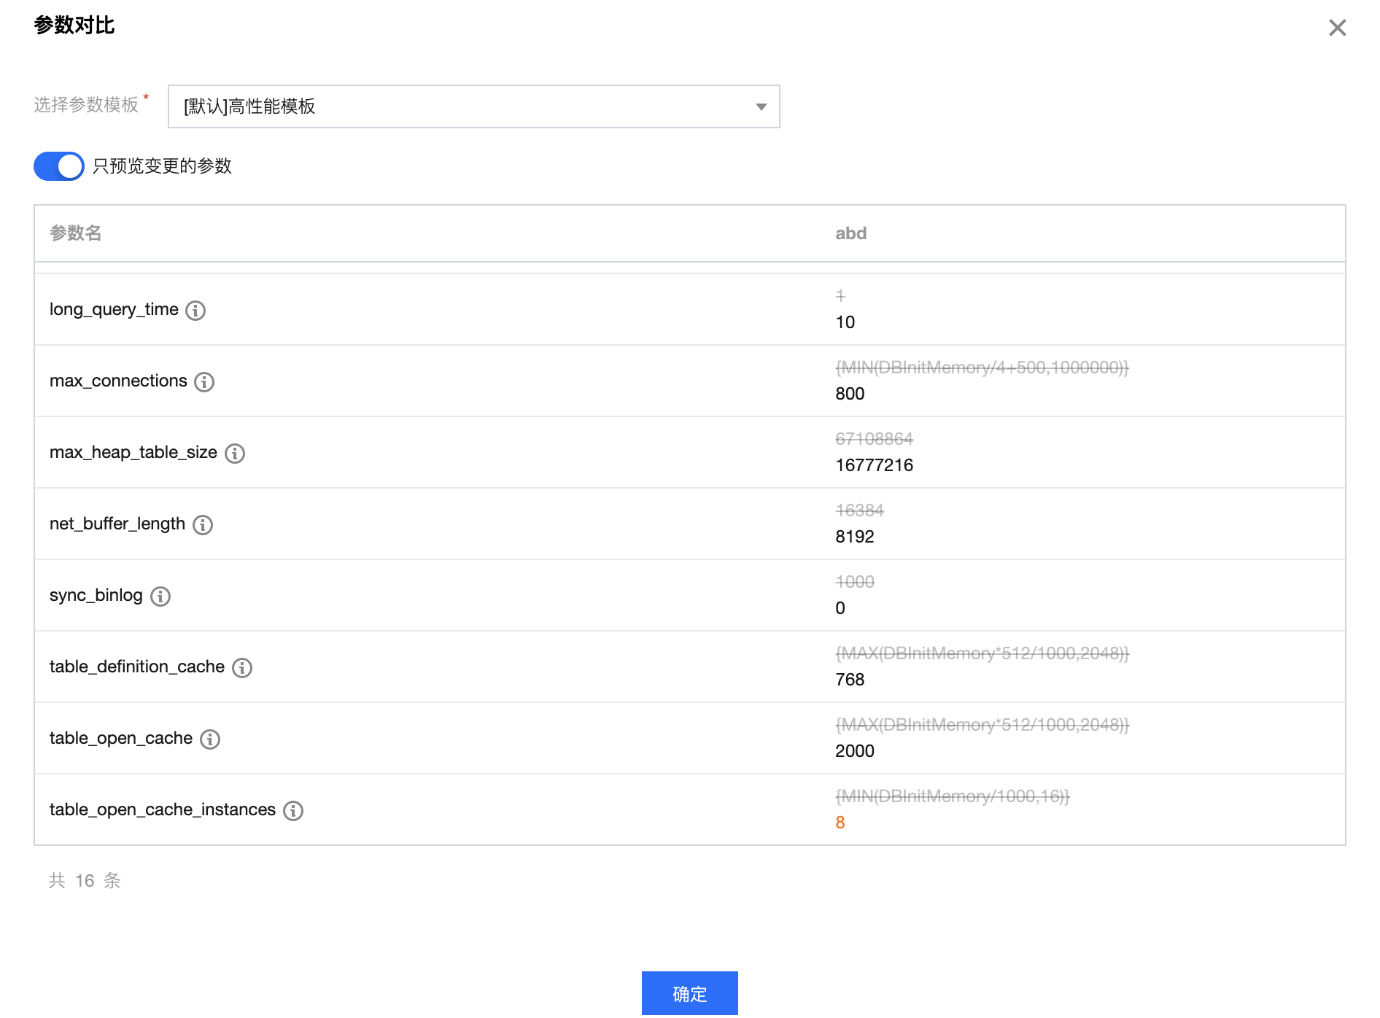Viewport: 1380px width, 1018px height.
Task: Click the 参数名 column header
Action: pyautogui.click(x=76, y=233)
